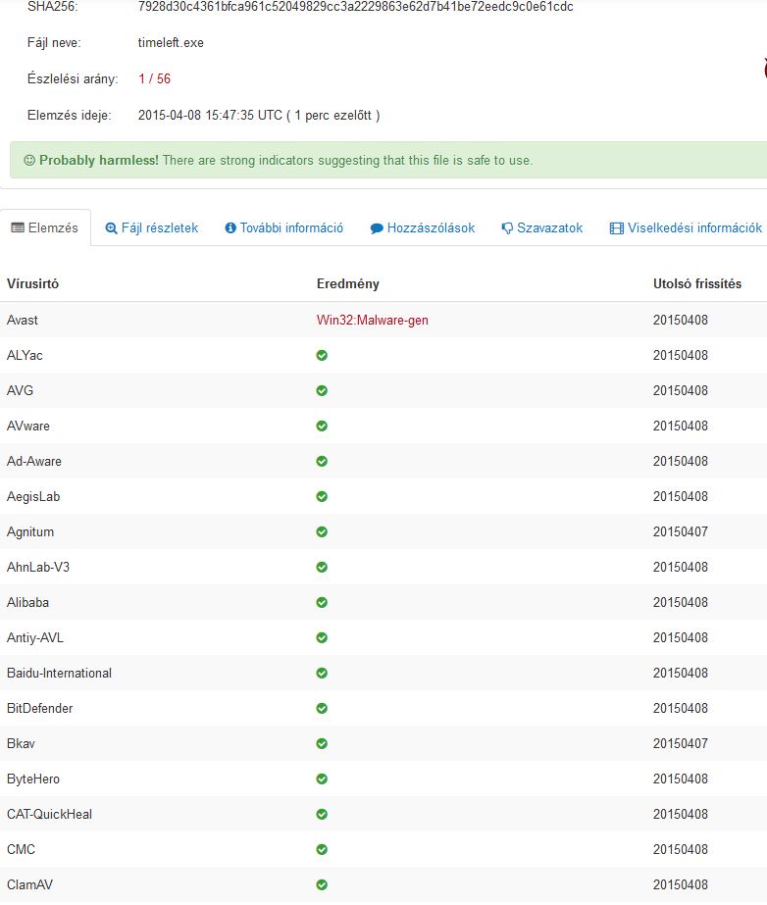
Task: Click the 20150407 update date for Bkav
Action: [x=681, y=743]
